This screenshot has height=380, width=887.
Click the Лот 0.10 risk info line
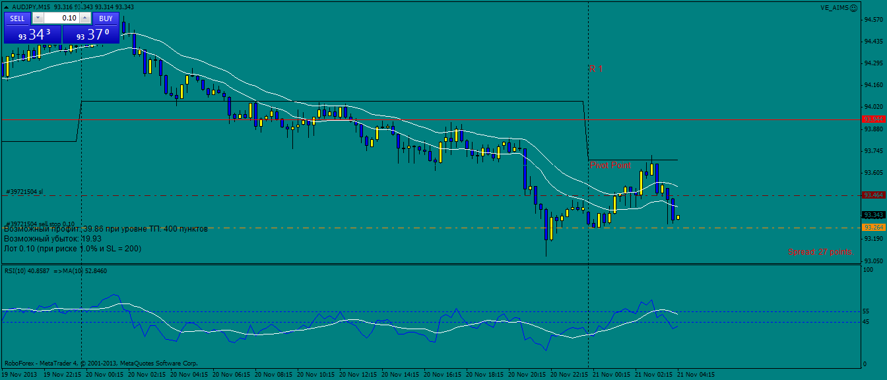pos(73,249)
